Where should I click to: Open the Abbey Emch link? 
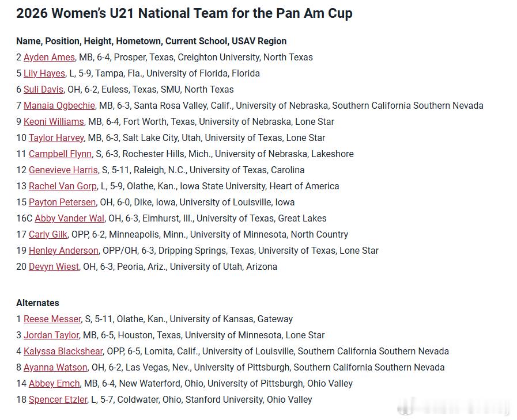tap(54, 384)
